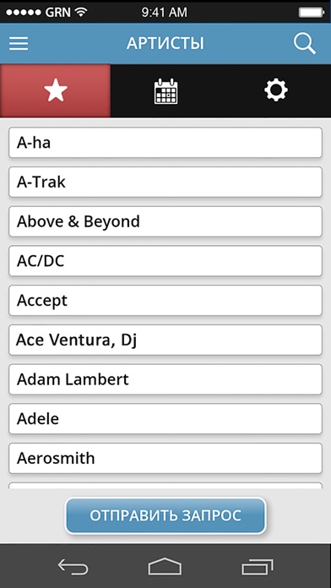Choose Ace Ventura, Dj entry
This screenshot has width=331, height=588.
[165, 340]
